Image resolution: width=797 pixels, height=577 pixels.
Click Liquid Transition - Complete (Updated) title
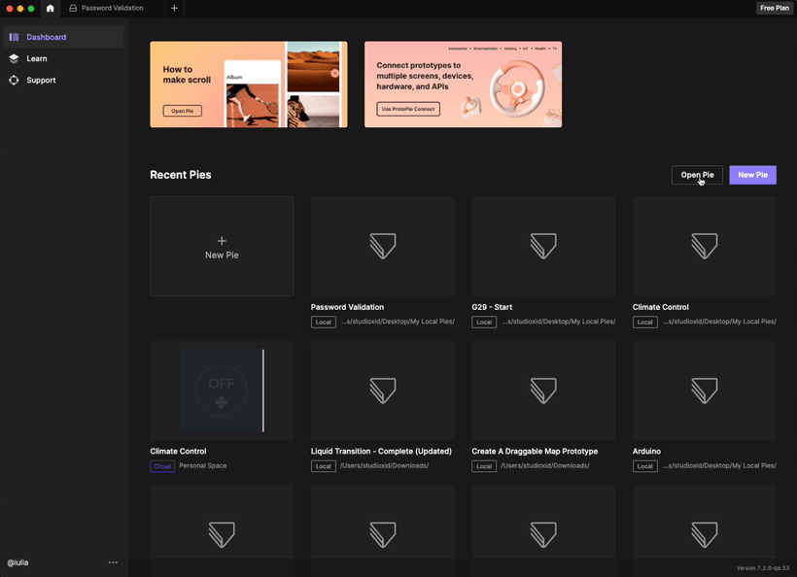pos(381,451)
